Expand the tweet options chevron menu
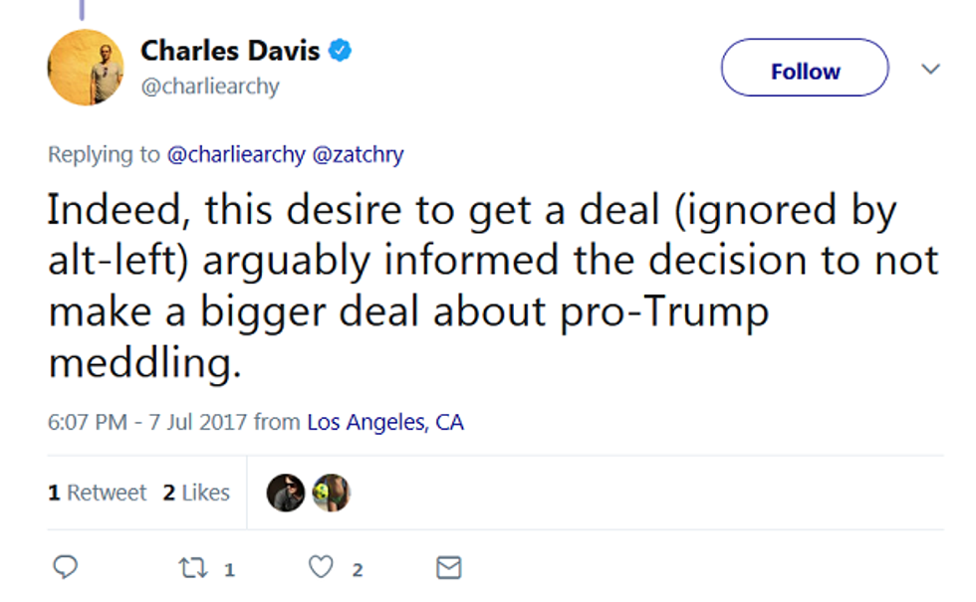 tap(930, 69)
